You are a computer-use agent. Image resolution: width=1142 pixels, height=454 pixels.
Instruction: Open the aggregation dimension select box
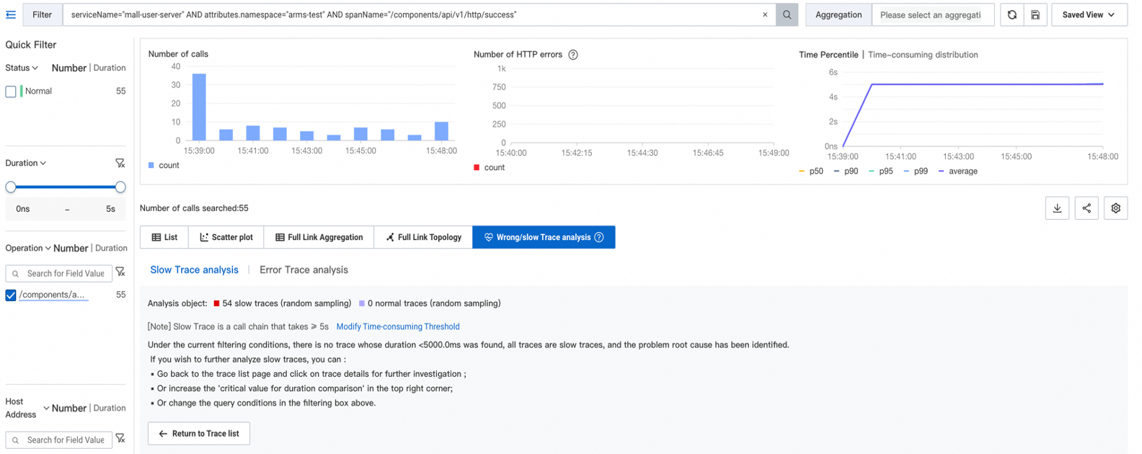tap(931, 14)
